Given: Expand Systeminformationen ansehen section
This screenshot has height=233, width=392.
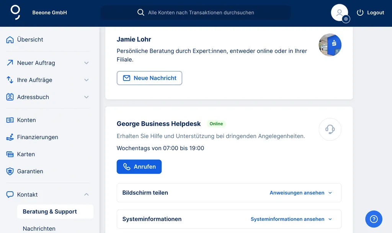Looking at the screenshot, I should pos(291,219).
